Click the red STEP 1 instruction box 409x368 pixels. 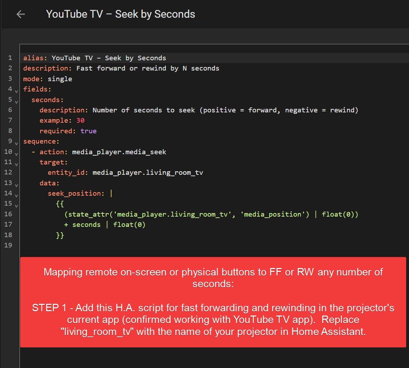click(x=213, y=302)
